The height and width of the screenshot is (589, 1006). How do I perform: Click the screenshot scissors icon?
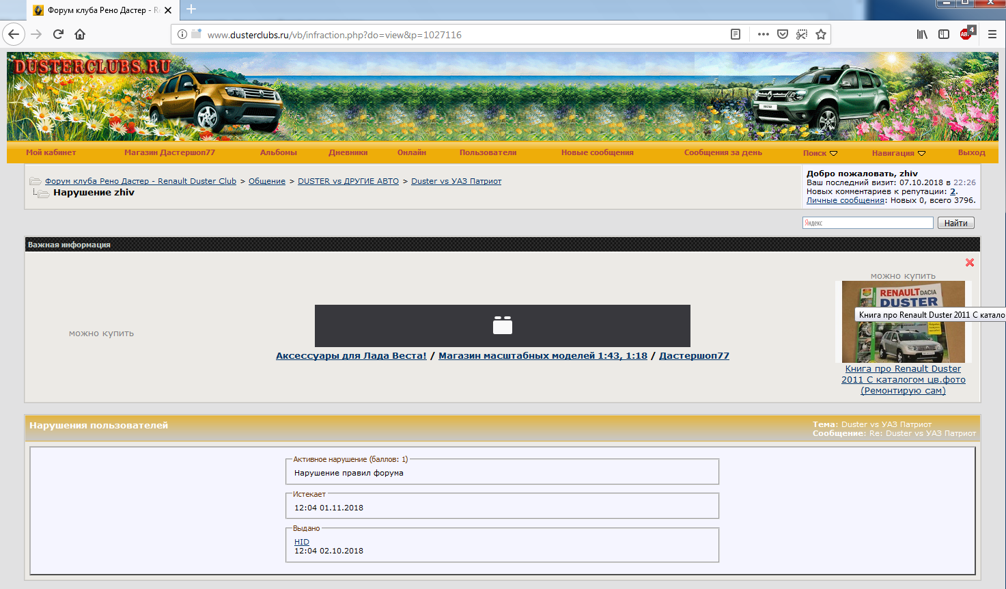point(802,34)
